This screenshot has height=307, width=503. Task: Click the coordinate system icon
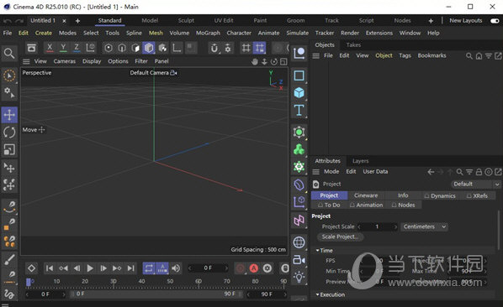pos(91,48)
